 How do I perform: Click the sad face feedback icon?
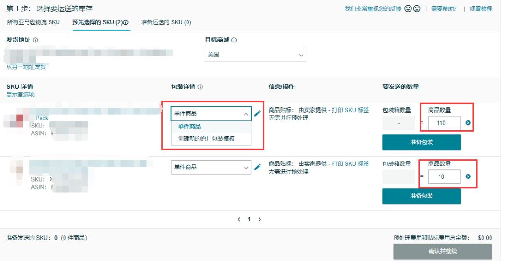tap(417, 9)
